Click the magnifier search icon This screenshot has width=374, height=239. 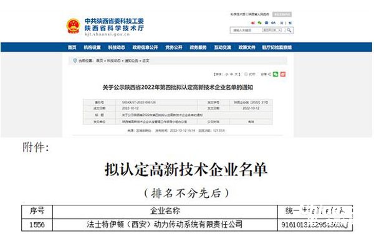pos(289,30)
